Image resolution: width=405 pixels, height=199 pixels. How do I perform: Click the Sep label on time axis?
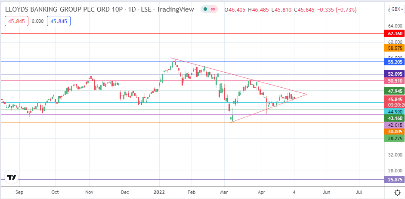(19, 192)
